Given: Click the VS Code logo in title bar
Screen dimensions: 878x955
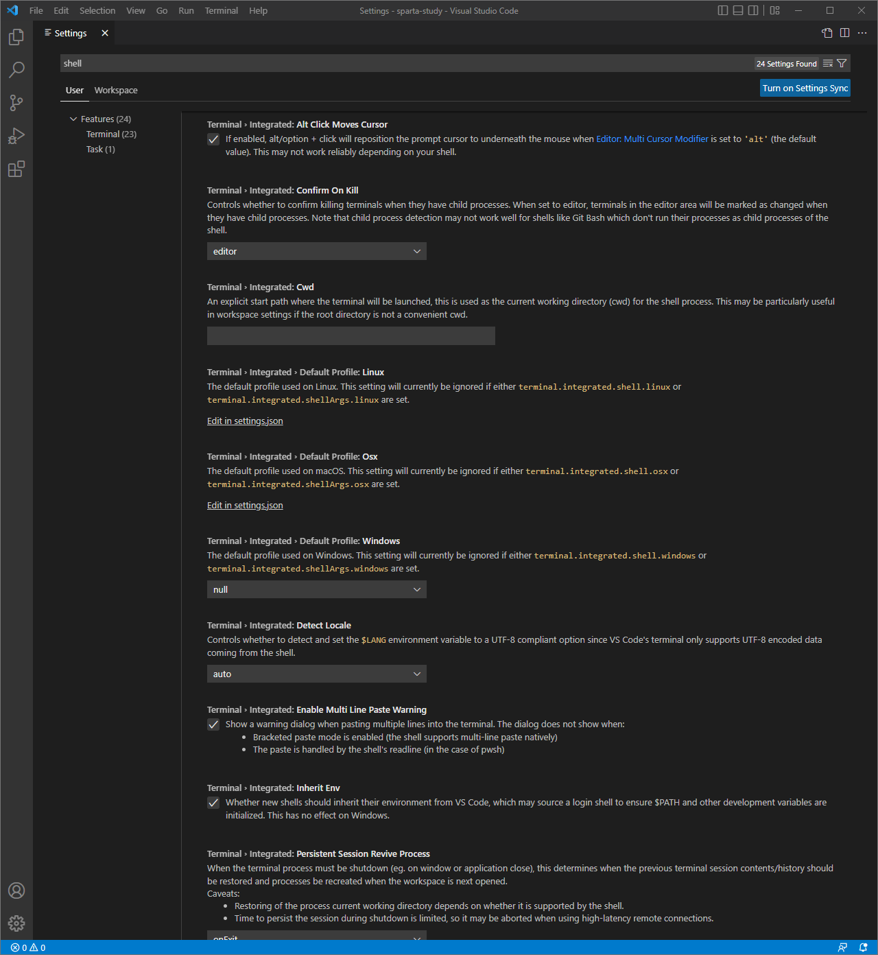Looking at the screenshot, I should click(12, 10).
